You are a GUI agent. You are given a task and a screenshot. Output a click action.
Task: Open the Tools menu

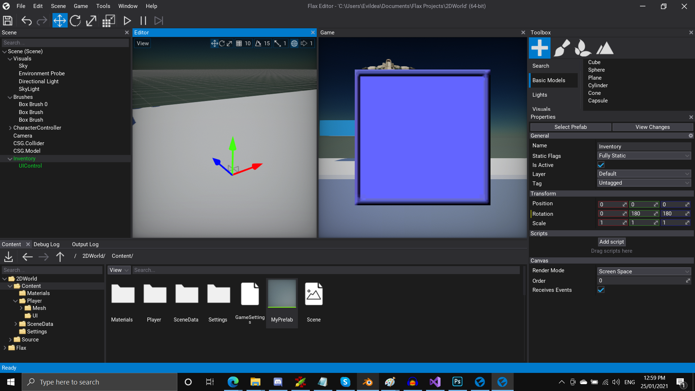[x=103, y=6]
